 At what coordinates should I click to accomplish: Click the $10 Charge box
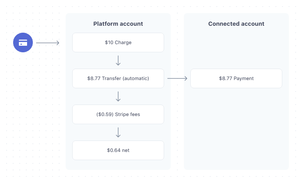pos(118,42)
